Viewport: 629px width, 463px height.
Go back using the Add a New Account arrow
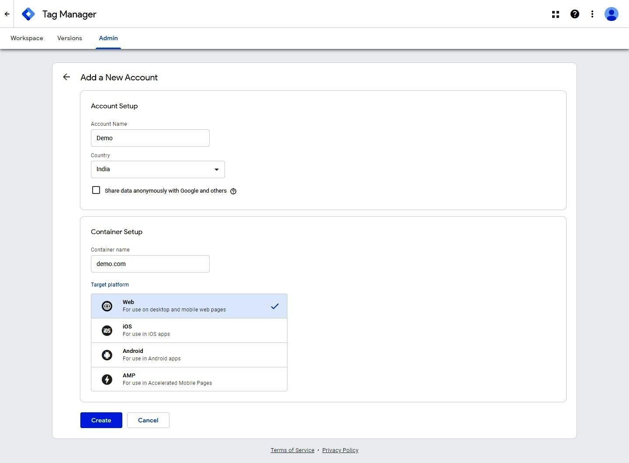tap(66, 77)
